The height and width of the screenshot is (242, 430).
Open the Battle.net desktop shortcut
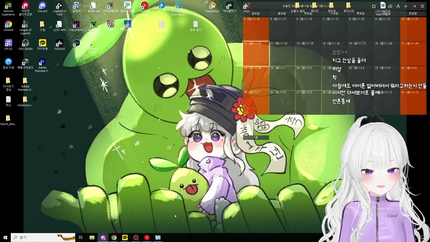click(x=93, y=7)
